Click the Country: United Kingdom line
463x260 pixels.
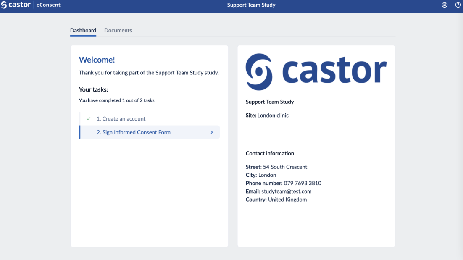coord(276,200)
